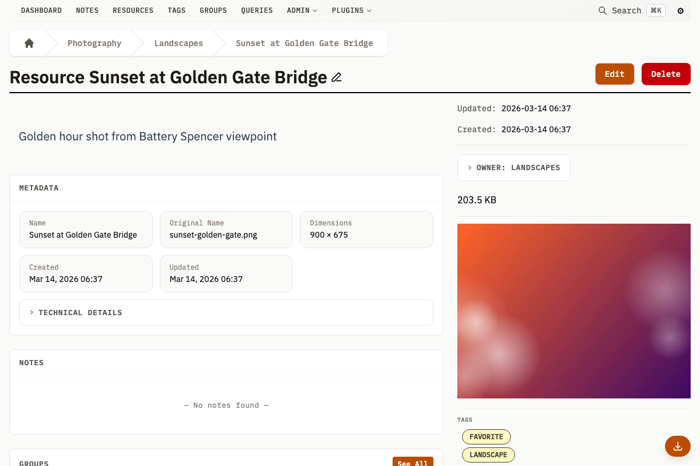700x466 pixels.
Task: Open the PLUGINS dropdown menu
Action: tap(351, 10)
